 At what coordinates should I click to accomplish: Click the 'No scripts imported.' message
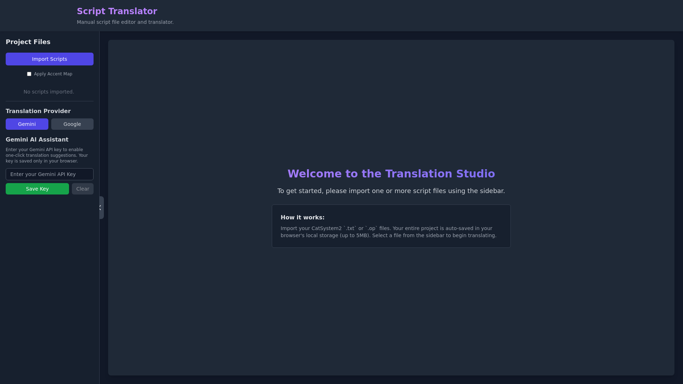(49, 92)
